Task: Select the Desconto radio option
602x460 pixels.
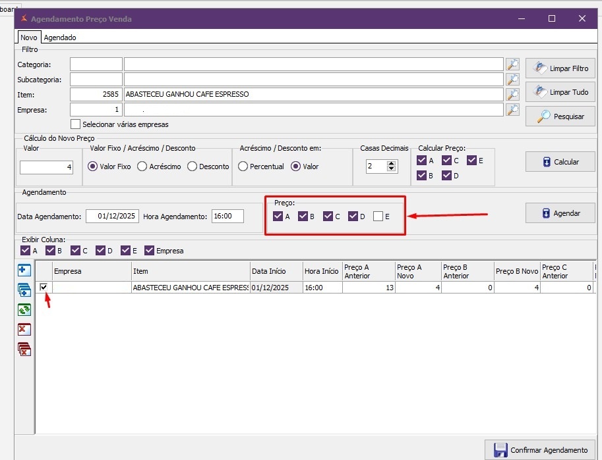Action: coord(192,166)
